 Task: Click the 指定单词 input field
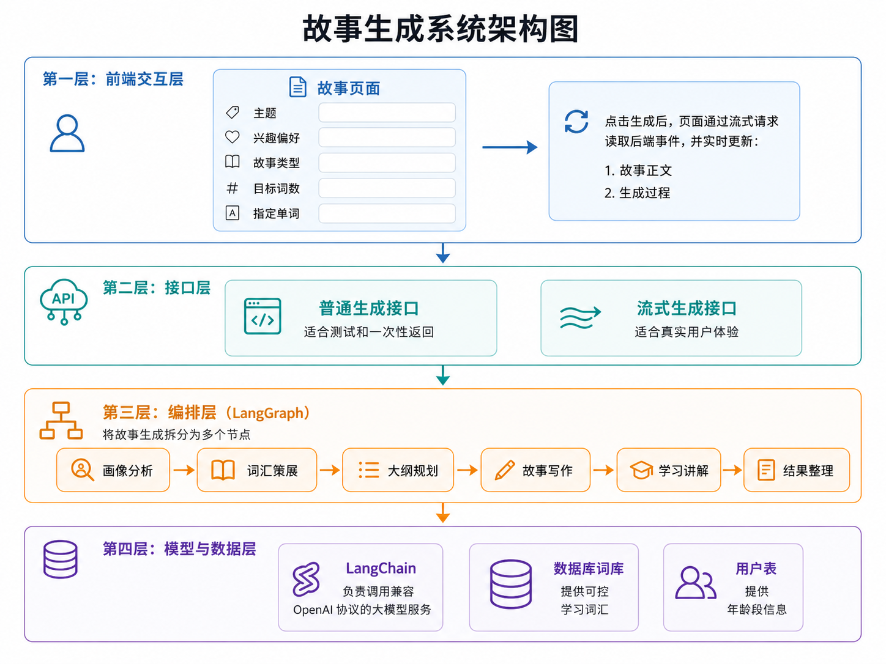(387, 213)
